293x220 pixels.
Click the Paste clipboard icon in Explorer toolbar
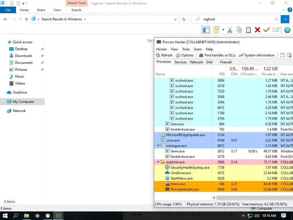click(x=248, y=30)
